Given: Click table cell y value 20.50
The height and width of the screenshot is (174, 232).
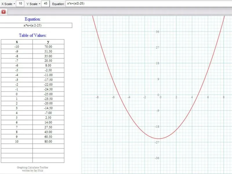Looking at the screenshot, I should [48, 61].
